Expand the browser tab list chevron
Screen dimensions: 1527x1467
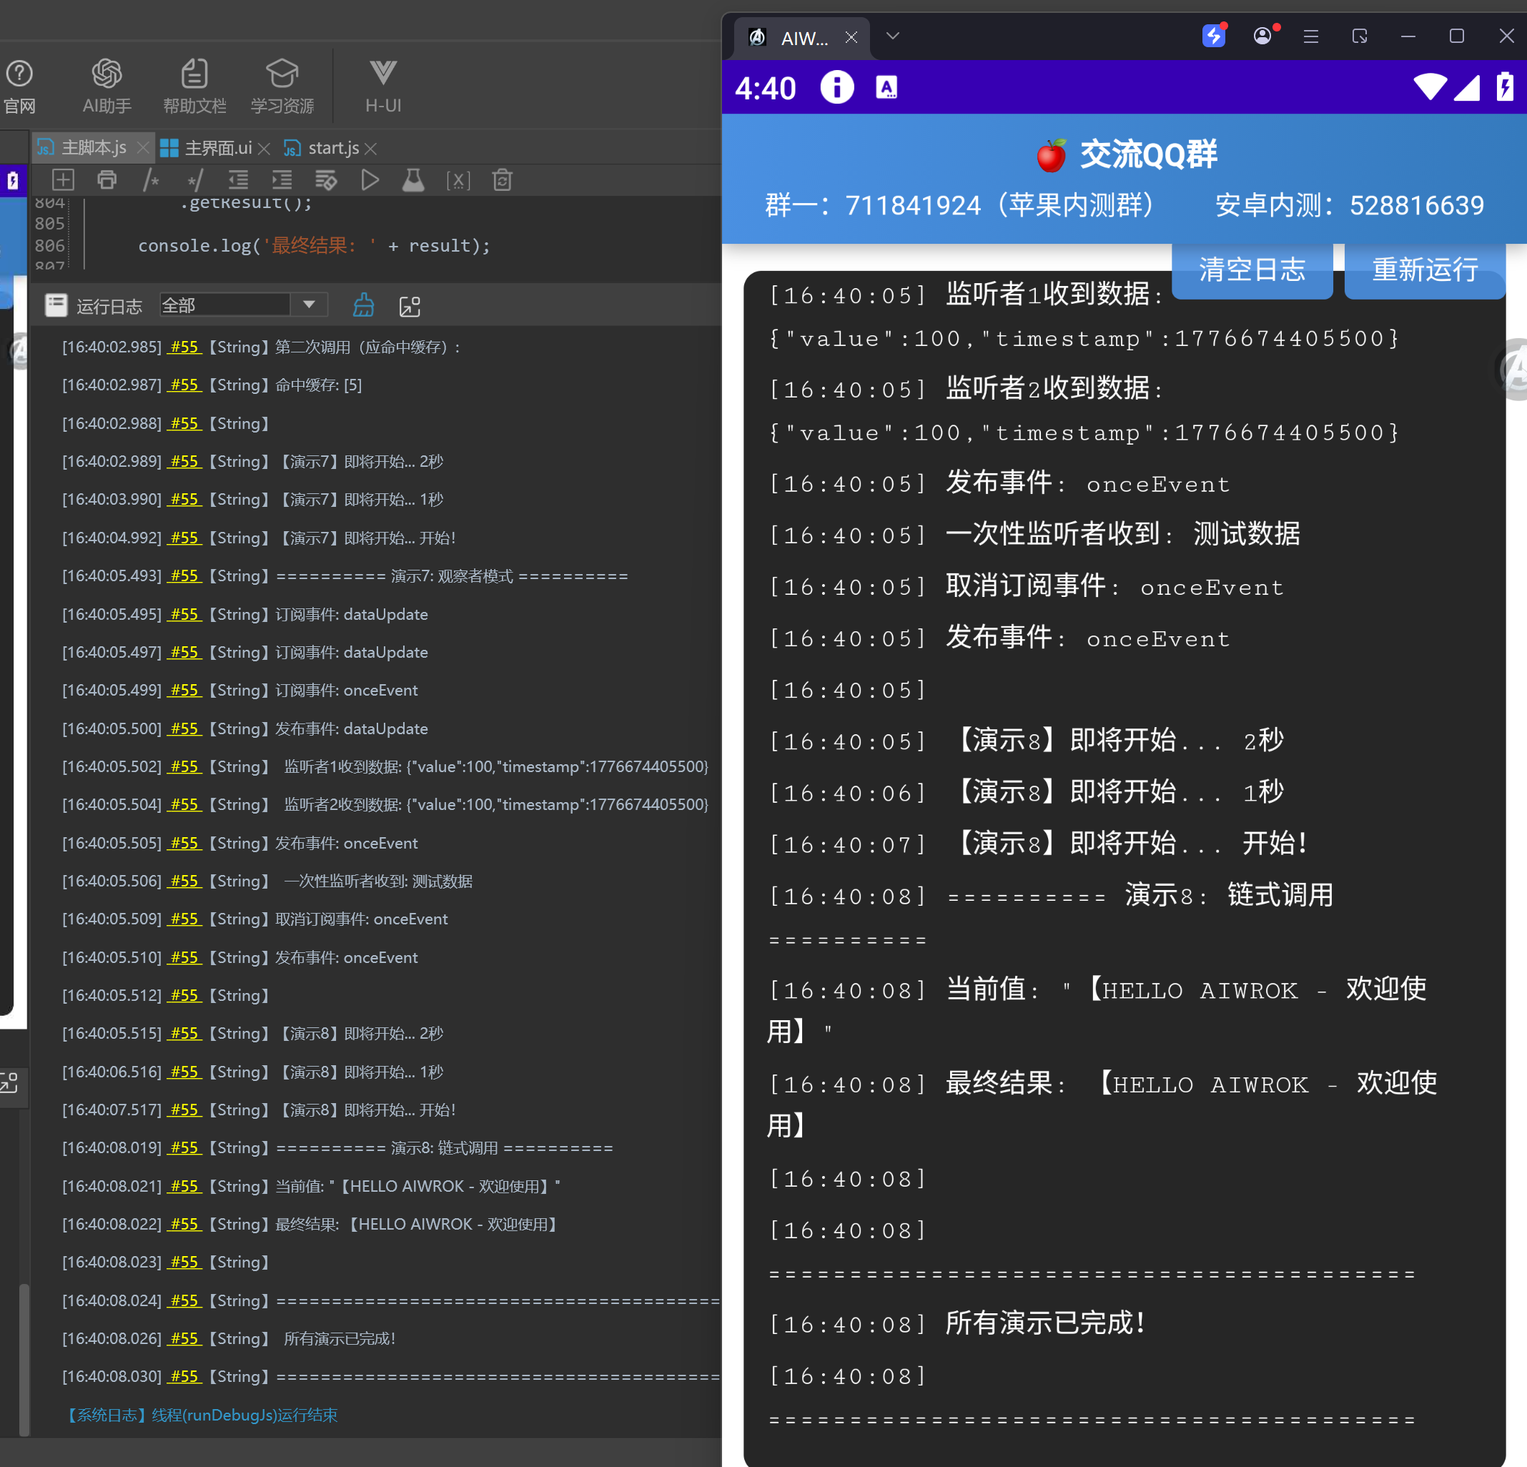tap(893, 36)
